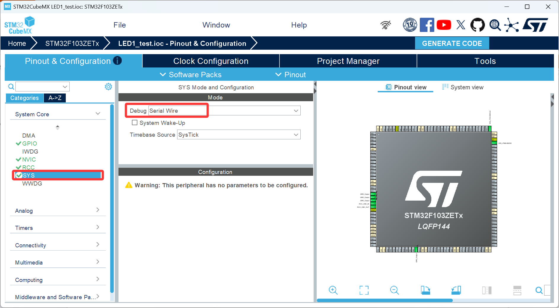Switch to the Tools tab
The image size is (559, 308).
pos(485,61)
